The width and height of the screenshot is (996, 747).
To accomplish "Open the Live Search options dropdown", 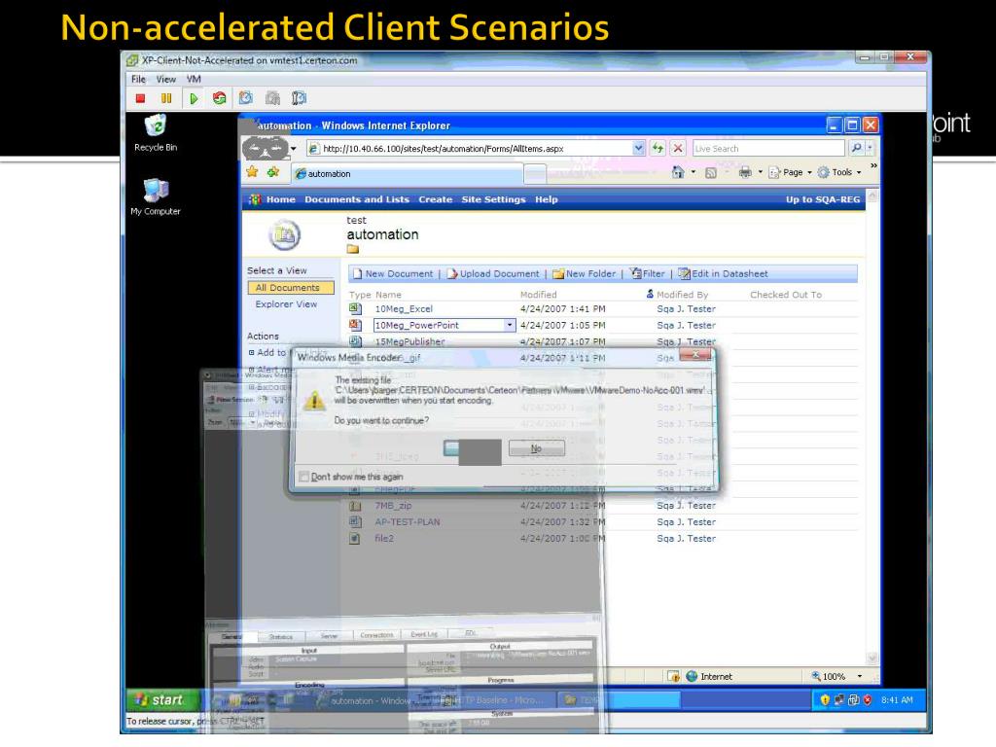I will tap(870, 148).
